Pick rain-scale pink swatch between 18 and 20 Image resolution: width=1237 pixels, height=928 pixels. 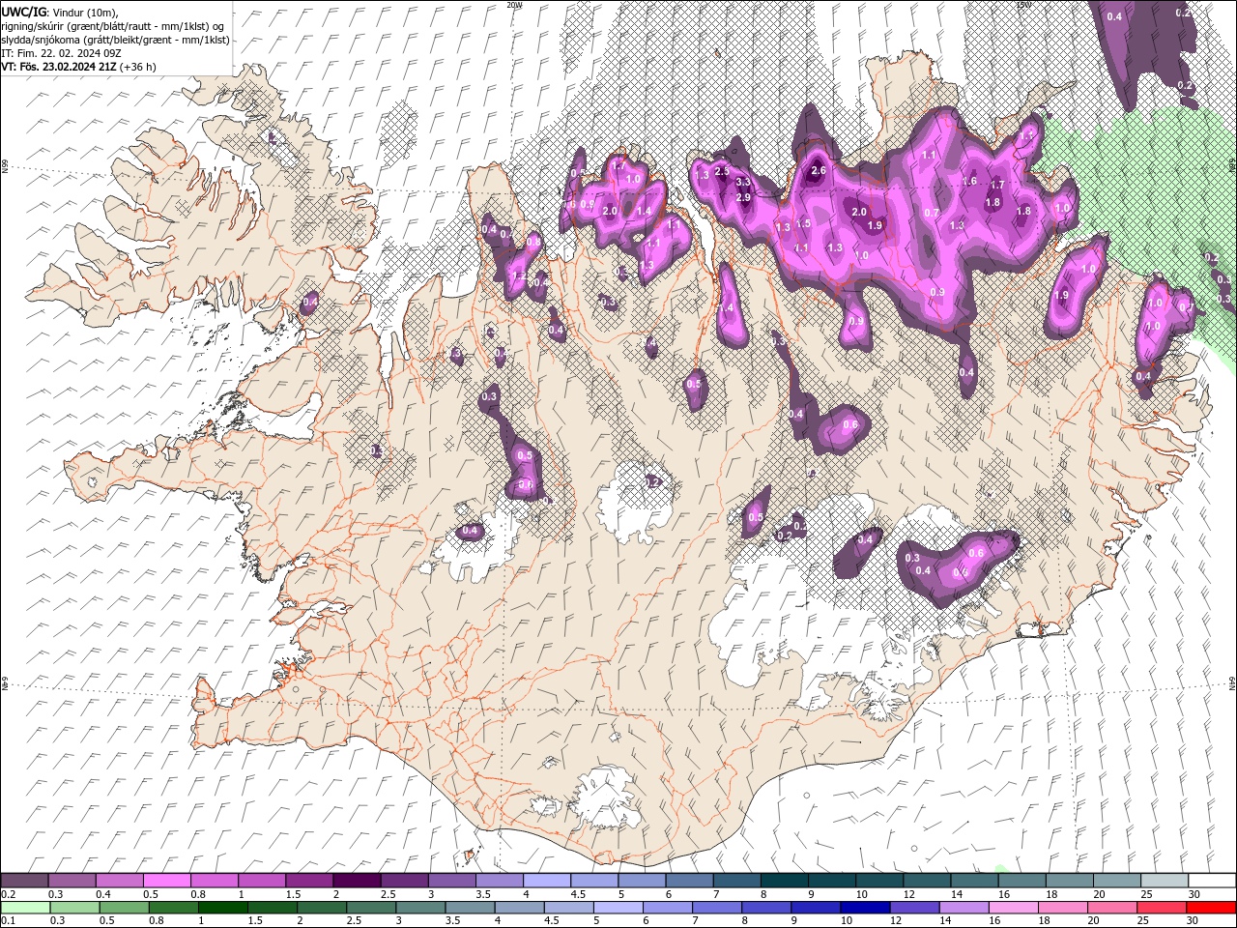point(1062,908)
